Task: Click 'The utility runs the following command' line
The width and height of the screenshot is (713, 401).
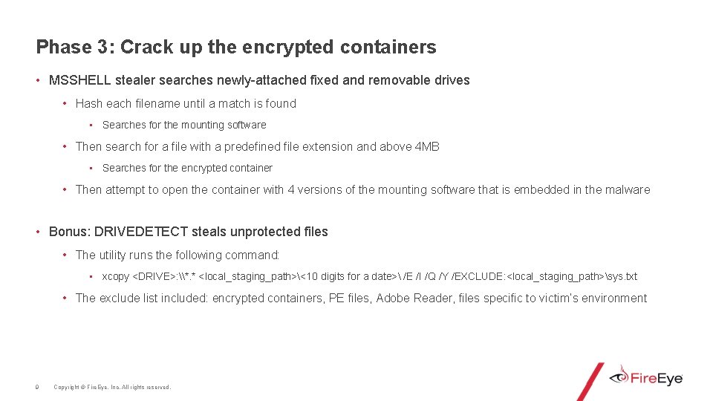Action: point(178,255)
